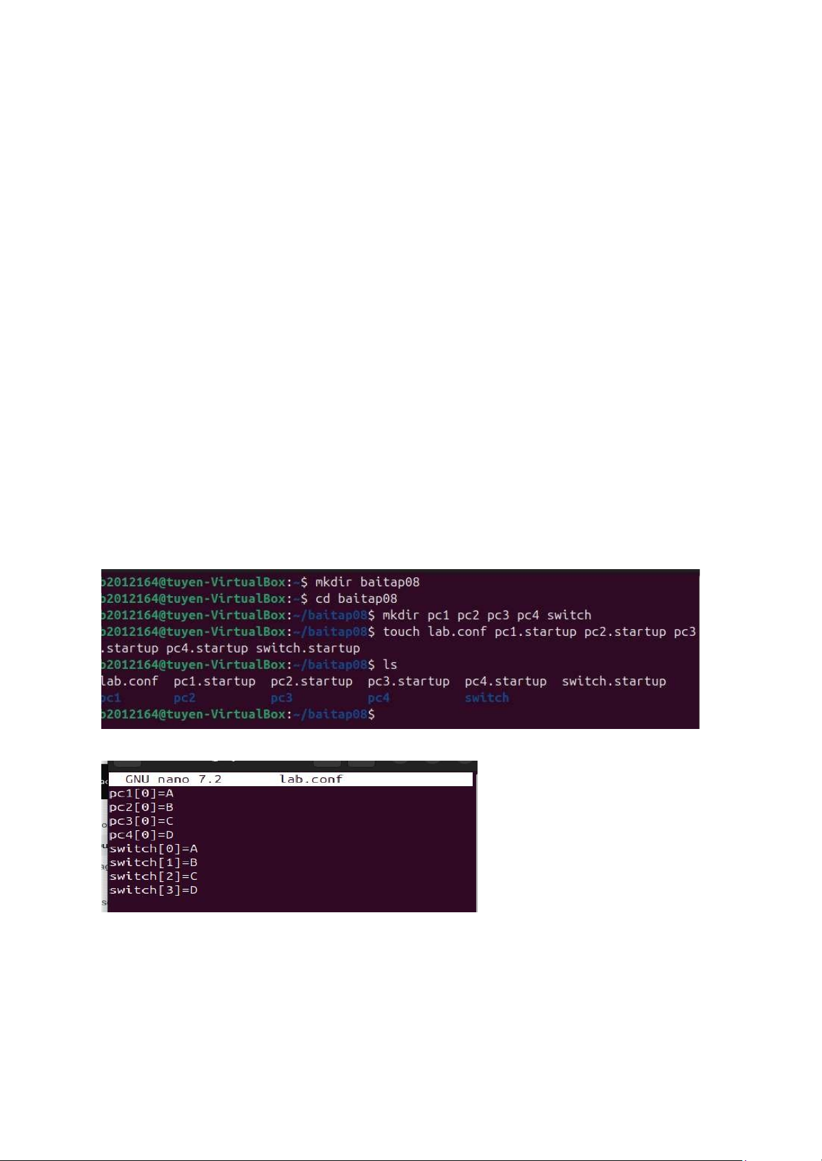822x1161 pixels.
Task: Click the 'mkdir baitap08' command line
Action: pos(367,582)
